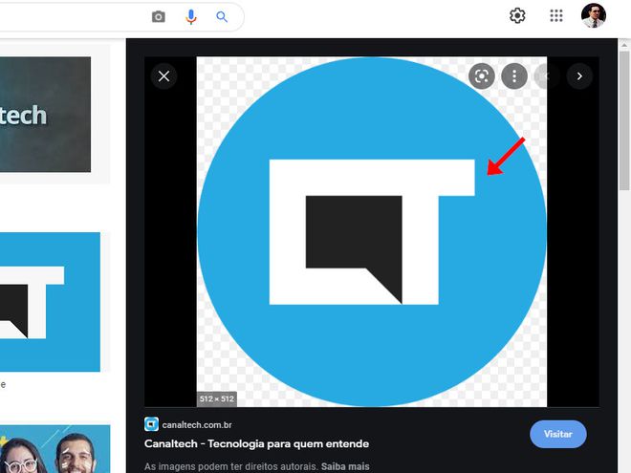The width and height of the screenshot is (631, 473).
Task: Click the Visitar button
Action: pos(557,434)
